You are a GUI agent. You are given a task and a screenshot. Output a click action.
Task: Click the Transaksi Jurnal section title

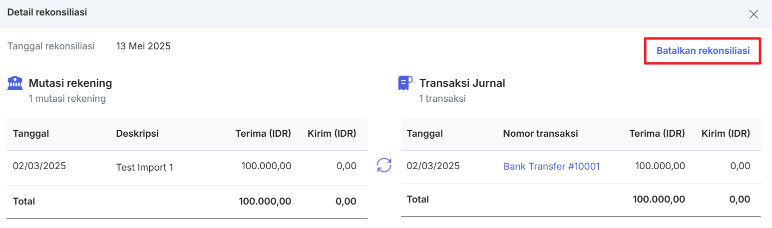point(462,83)
